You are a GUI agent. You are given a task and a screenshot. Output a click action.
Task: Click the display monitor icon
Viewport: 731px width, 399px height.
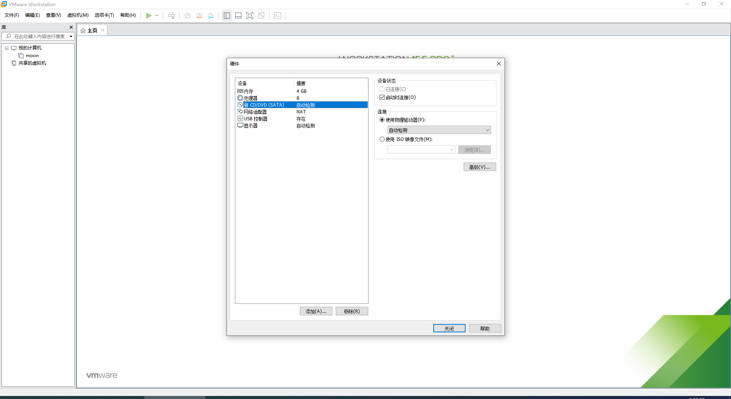coord(240,125)
